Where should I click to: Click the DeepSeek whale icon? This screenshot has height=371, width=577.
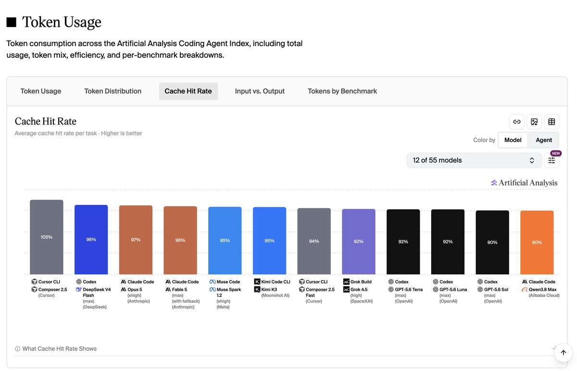point(79,290)
